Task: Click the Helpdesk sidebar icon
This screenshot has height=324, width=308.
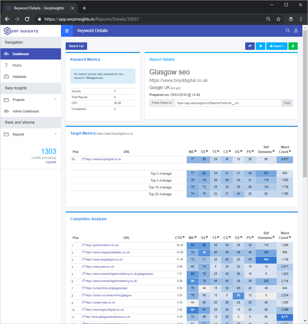Action: 6,76
